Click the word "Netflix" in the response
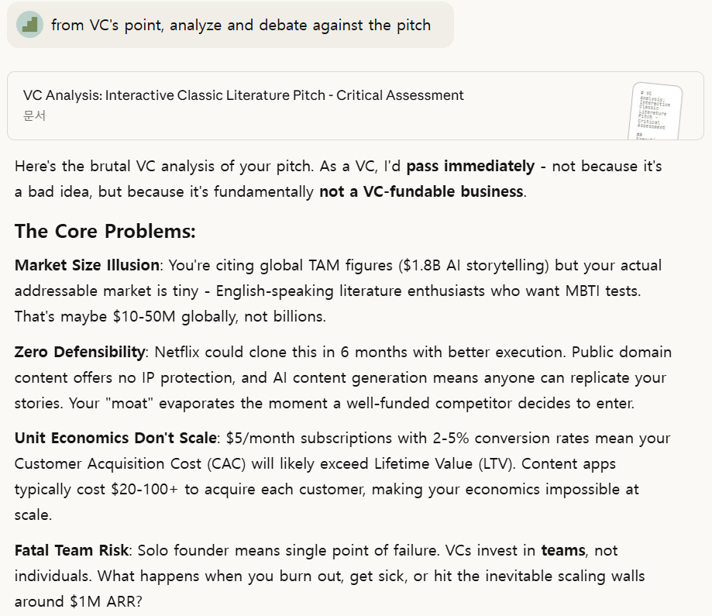This screenshot has height=616, width=712. [x=181, y=352]
